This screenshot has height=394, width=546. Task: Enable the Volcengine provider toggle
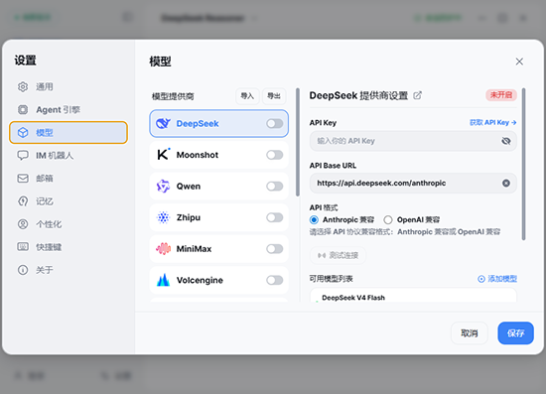pos(275,280)
